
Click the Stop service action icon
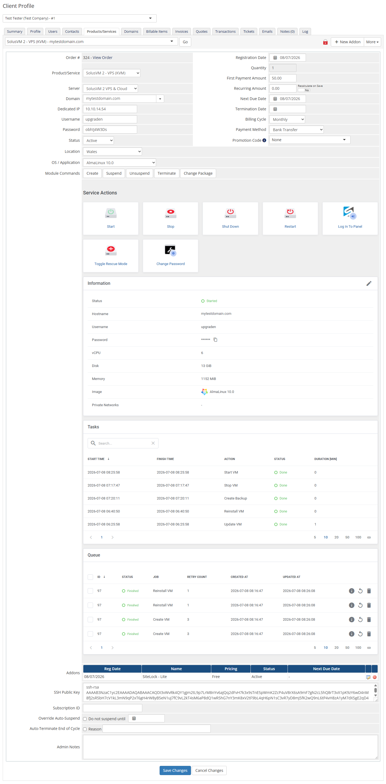coord(170,213)
